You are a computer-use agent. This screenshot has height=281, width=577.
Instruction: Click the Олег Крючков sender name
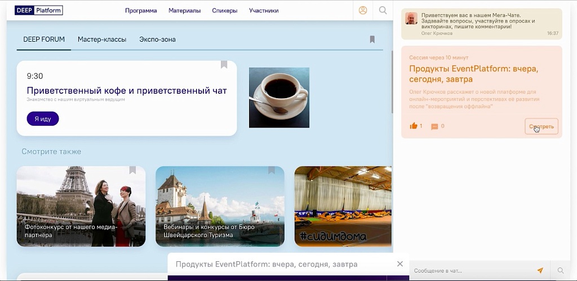tap(437, 33)
